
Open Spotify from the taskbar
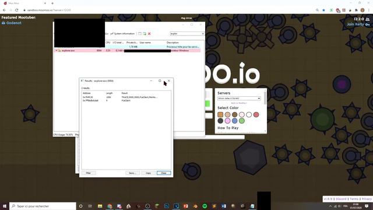[x=205, y=206]
